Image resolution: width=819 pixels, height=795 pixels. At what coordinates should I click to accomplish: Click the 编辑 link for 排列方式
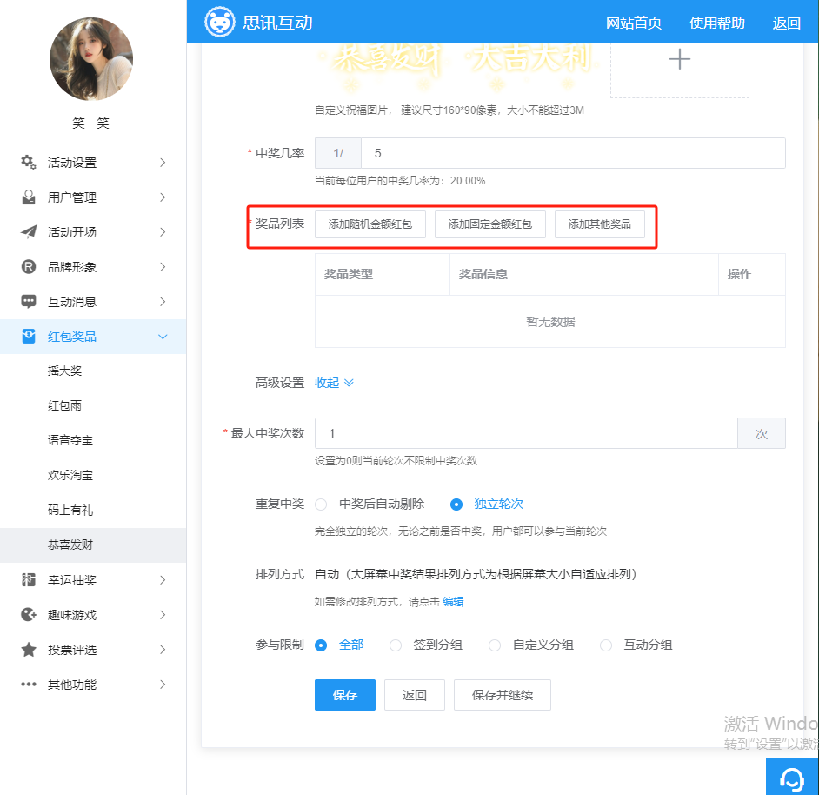click(x=453, y=602)
